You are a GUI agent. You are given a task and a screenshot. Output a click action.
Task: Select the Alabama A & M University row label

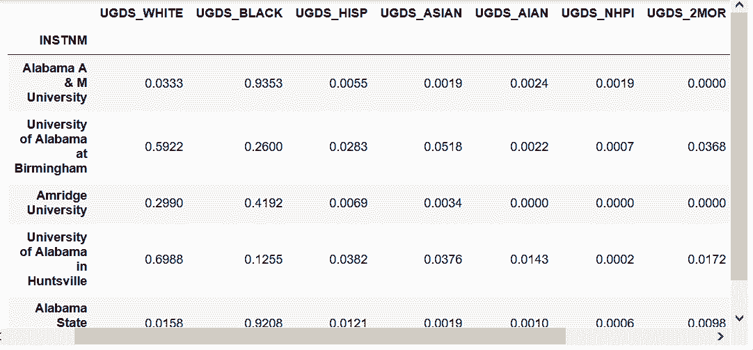pyautogui.click(x=55, y=83)
